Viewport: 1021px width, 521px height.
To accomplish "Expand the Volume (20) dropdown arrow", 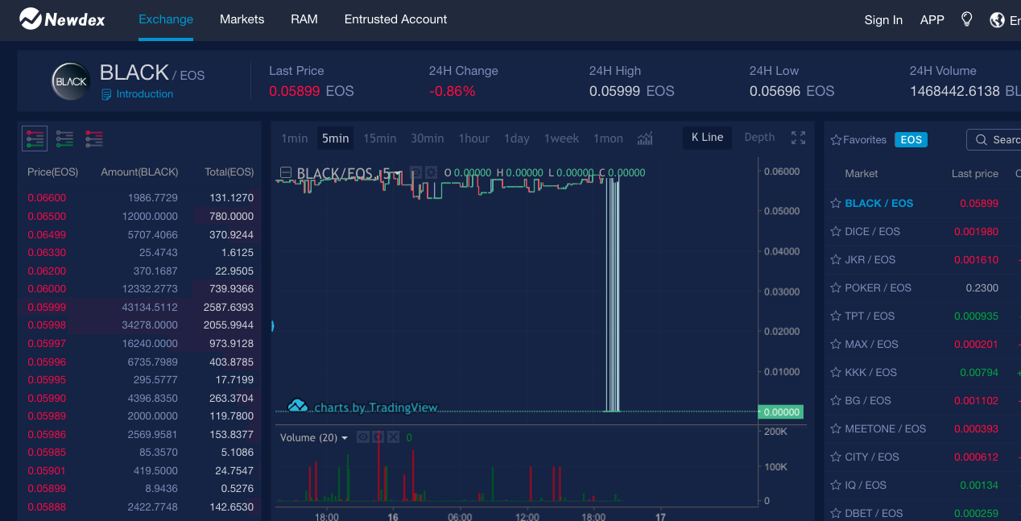I will pyautogui.click(x=345, y=438).
